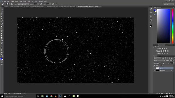
Task: Open the Opacity slider dropdown in options bar
Action: click(x=38, y=4)
